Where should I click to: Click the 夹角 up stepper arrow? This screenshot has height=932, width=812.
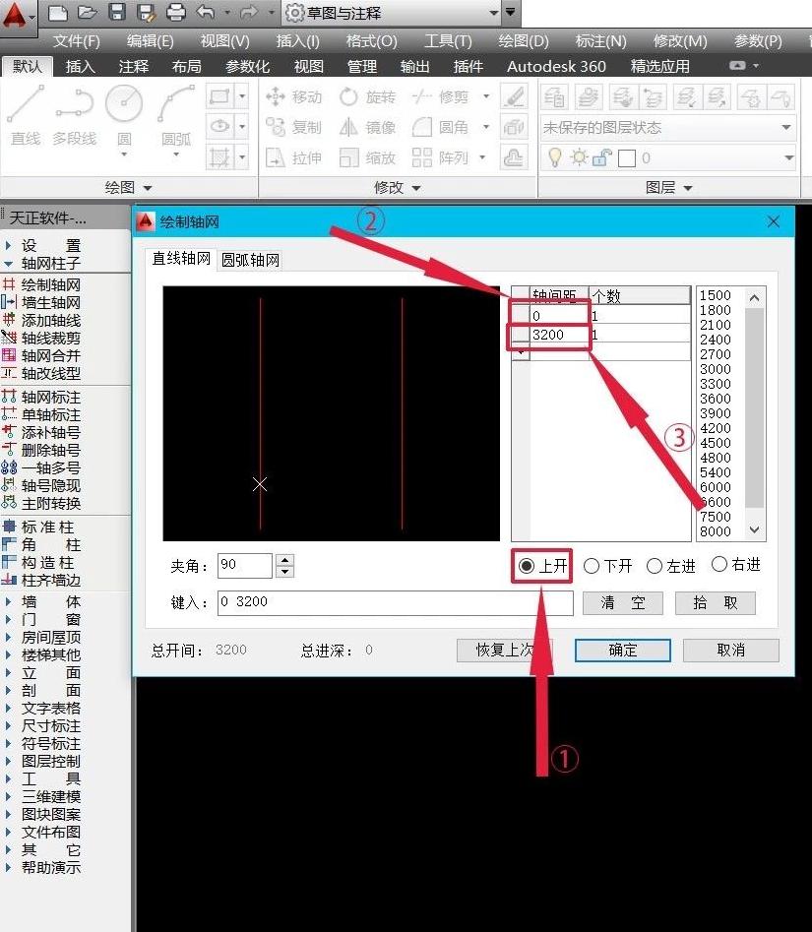[285, 559]
